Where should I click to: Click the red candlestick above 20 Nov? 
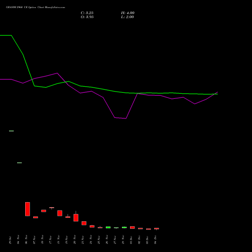(76, 218)
